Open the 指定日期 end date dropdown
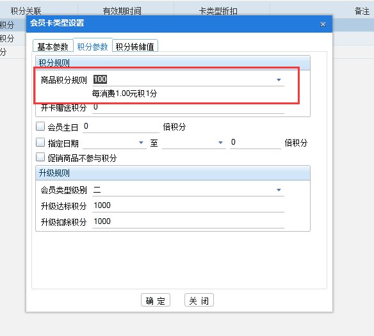 tap(220, 143)
